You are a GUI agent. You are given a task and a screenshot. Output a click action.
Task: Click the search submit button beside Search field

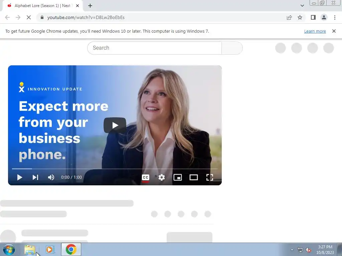point(232,48)
